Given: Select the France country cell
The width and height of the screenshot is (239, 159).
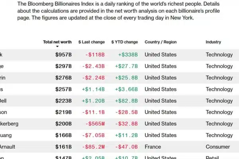Looking at the screenshot, I should [153, 147].
